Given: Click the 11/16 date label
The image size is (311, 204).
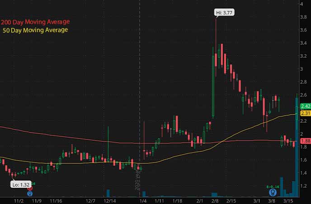Looking at the screenshot, I should (56, 201).
